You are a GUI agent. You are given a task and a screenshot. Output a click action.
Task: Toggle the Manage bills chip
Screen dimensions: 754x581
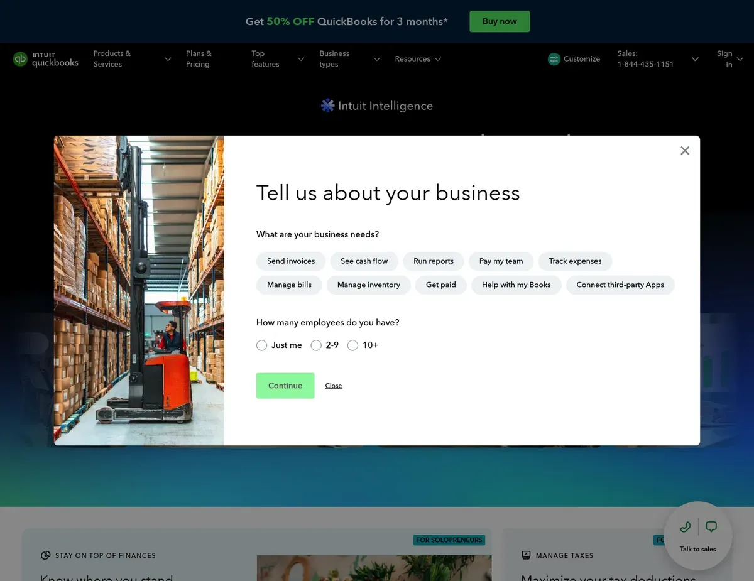click(289, 285)
